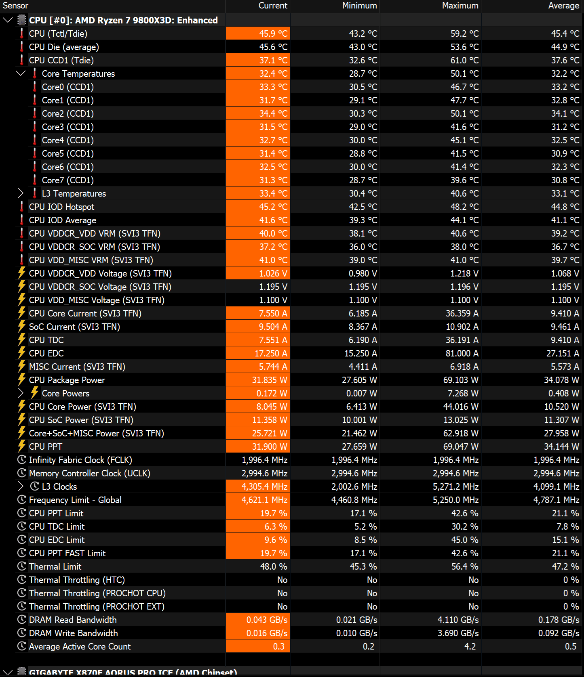The image size is (584, 677).
Task: Click clock icon of L3 Clocks
Action: 35,486
